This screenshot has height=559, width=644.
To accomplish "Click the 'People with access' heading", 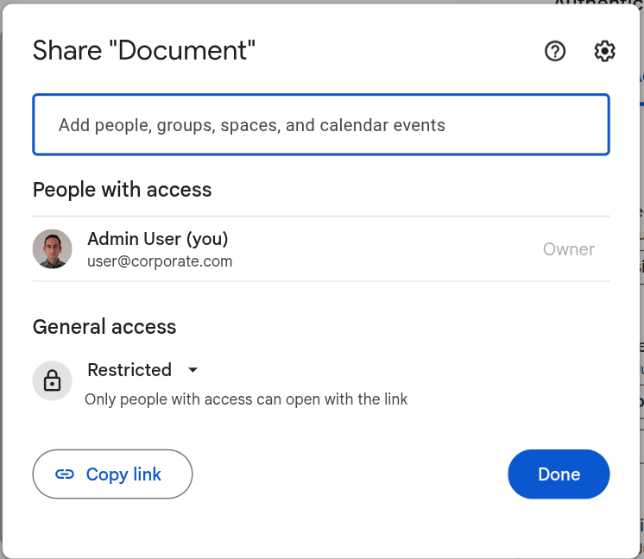I will [122, 190].
